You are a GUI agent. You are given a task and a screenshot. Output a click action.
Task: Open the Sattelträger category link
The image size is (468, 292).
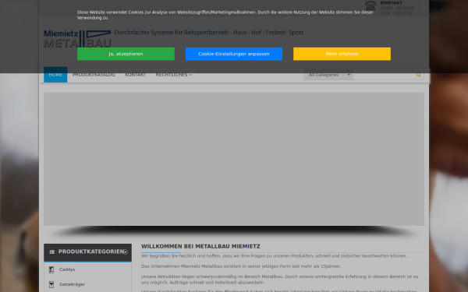[72, 284]
